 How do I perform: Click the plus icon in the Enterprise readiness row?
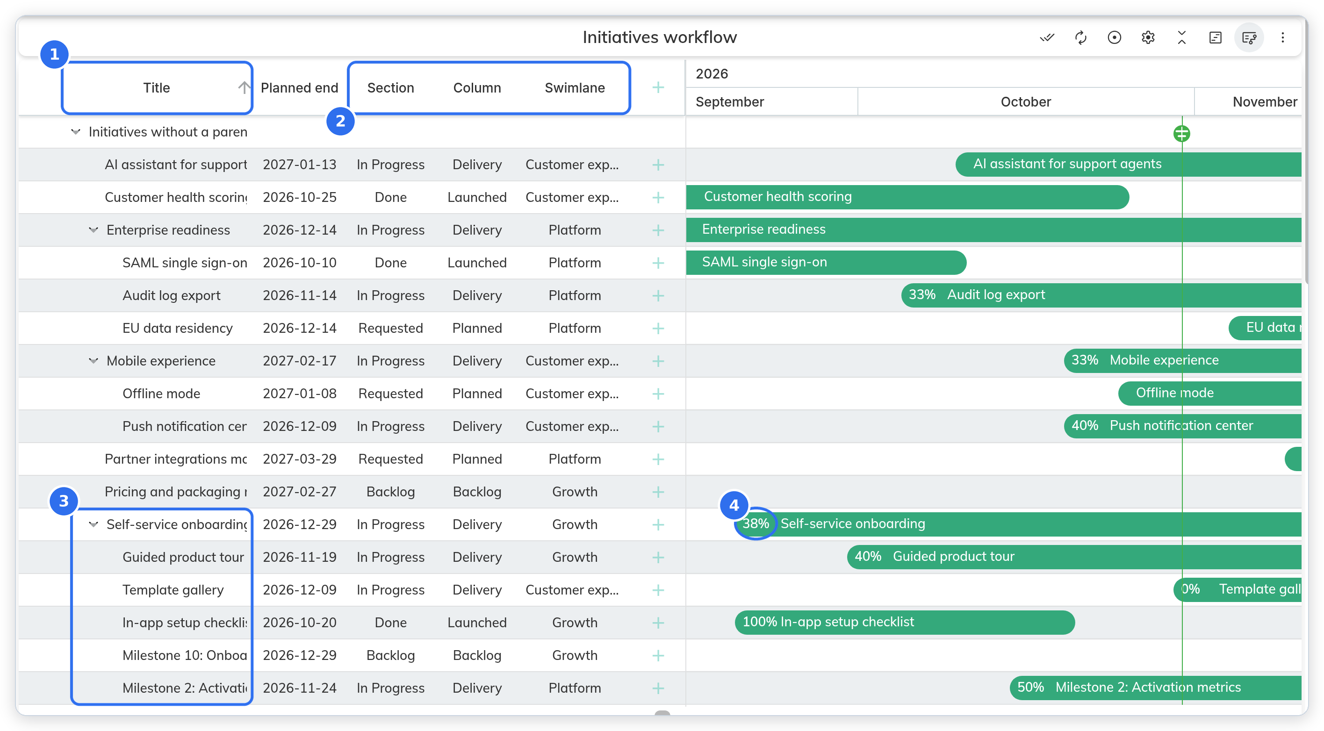pos(658,230)
